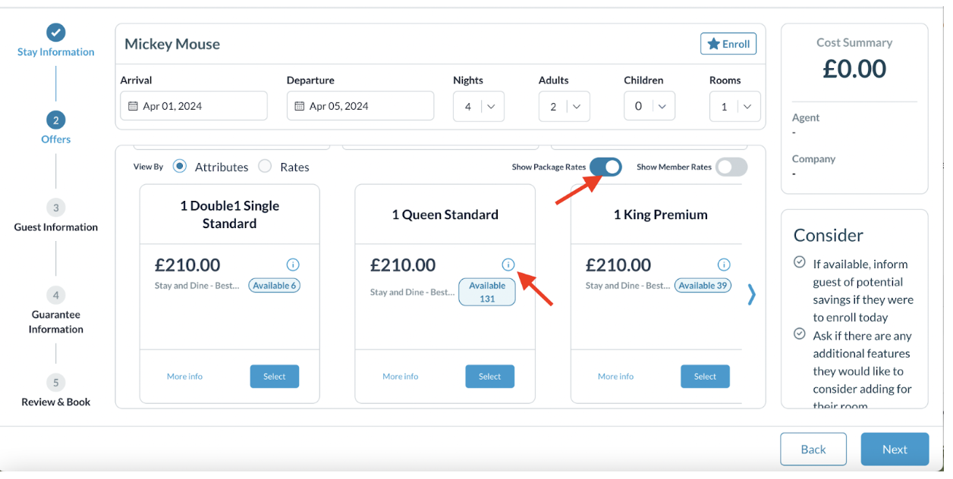Viewport: 953px width, 479px height.
Task: Click the calendar icon in the Arrival field
Action: pyautogui.click(x=134, y=106)
